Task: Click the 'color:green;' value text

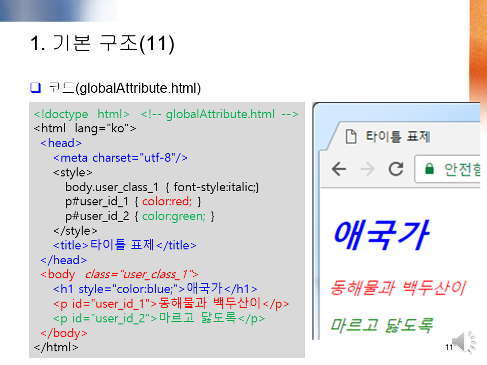Action: [x=173, y=216]
